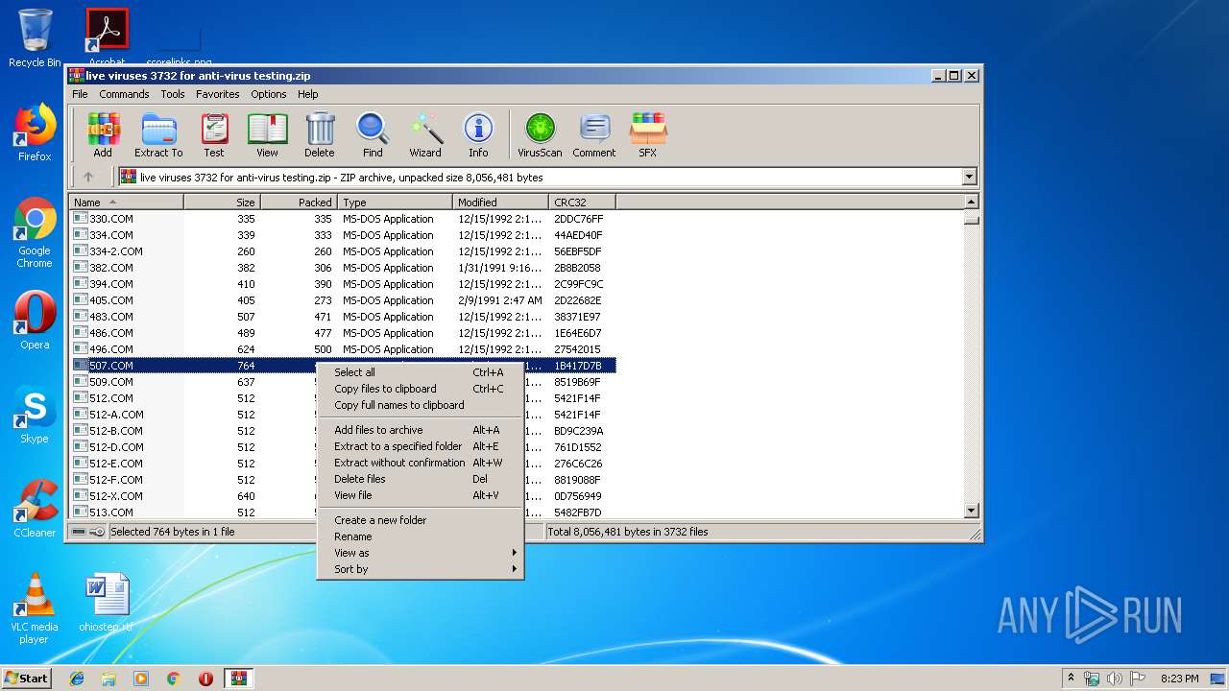Launch Firefox from the desktop

coord(35,133)
